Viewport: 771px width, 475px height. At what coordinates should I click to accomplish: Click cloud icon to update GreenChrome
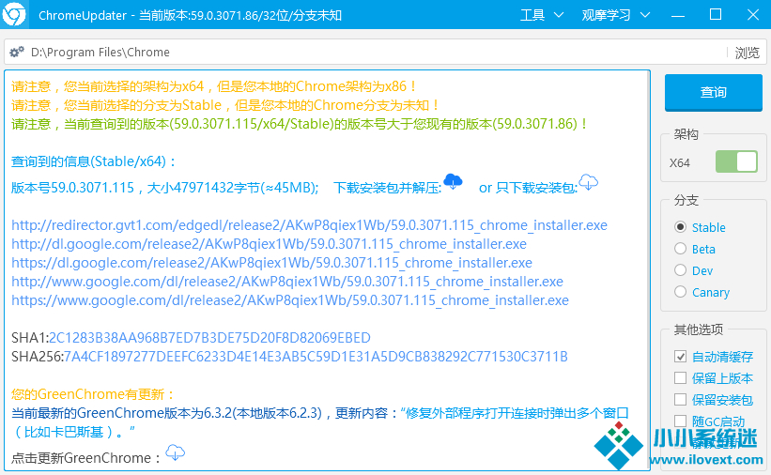coord(175,452)
